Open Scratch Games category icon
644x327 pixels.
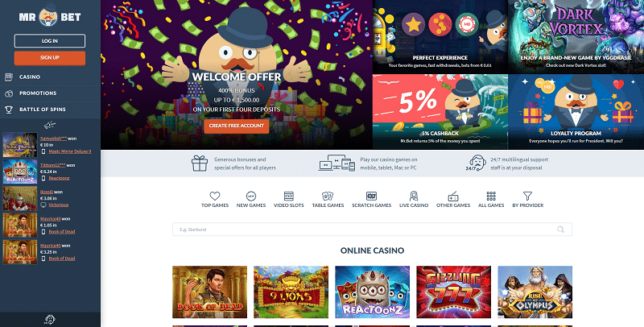click(371, 196)
